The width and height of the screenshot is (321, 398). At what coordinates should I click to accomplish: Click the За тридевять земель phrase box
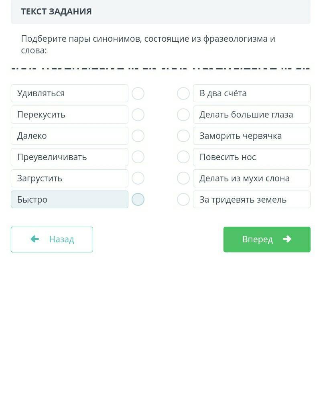[252, 199]
